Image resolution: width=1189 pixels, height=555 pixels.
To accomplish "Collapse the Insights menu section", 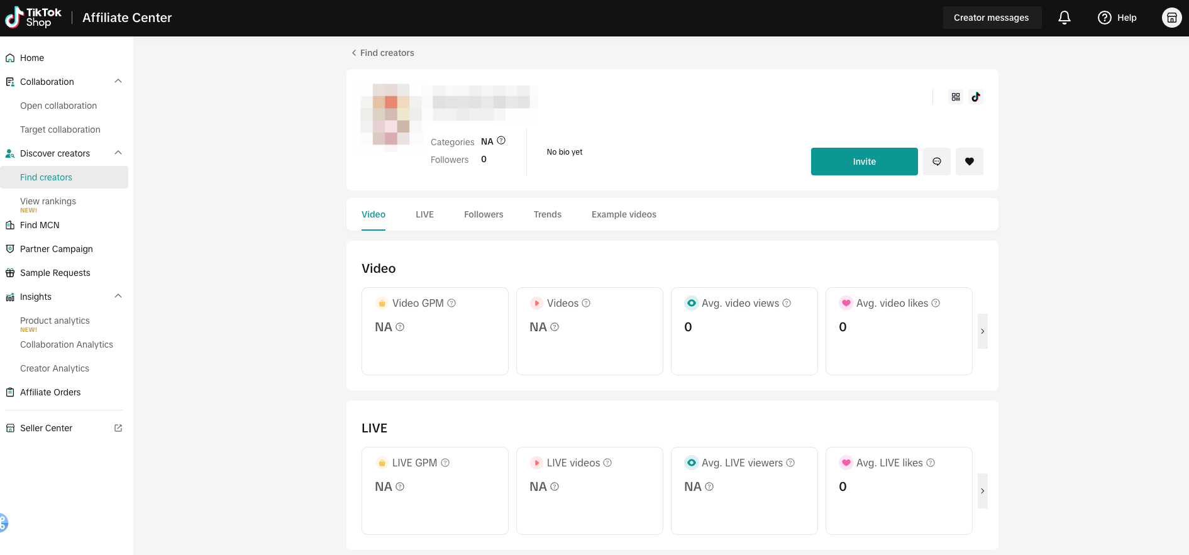I will [x=118, y=296].
